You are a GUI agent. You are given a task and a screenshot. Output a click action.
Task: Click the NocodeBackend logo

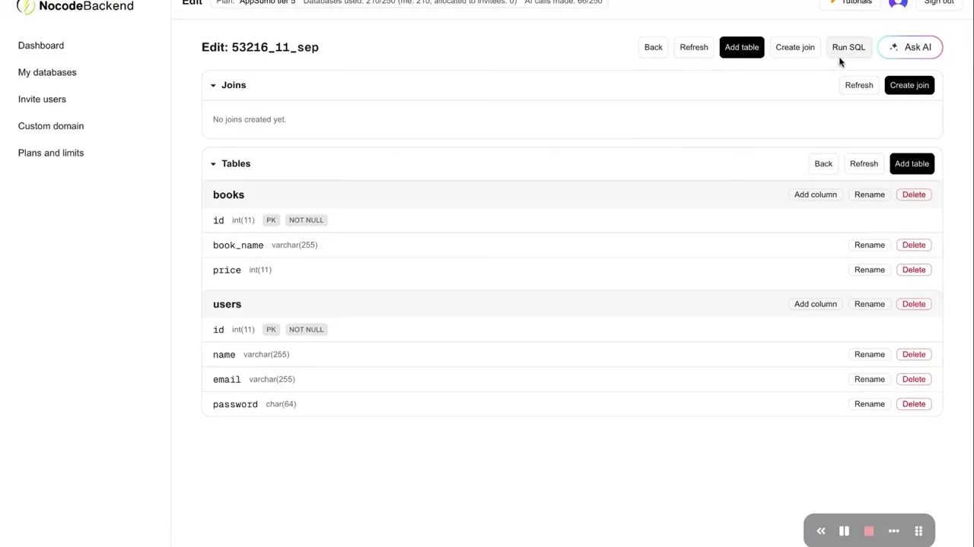(x=75, y=6)
